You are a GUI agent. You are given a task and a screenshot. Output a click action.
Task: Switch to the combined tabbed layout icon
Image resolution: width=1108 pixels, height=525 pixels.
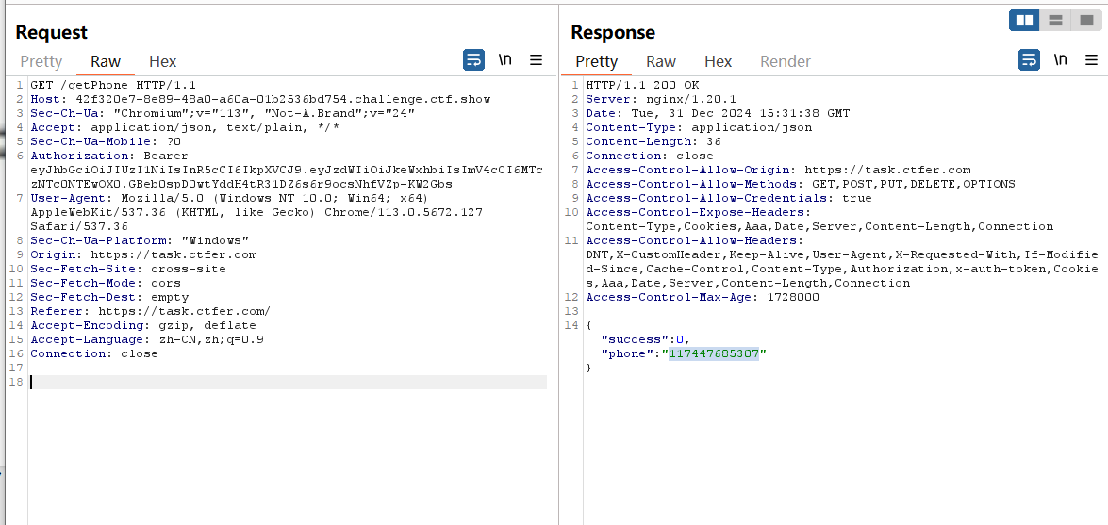point(1085,20)
